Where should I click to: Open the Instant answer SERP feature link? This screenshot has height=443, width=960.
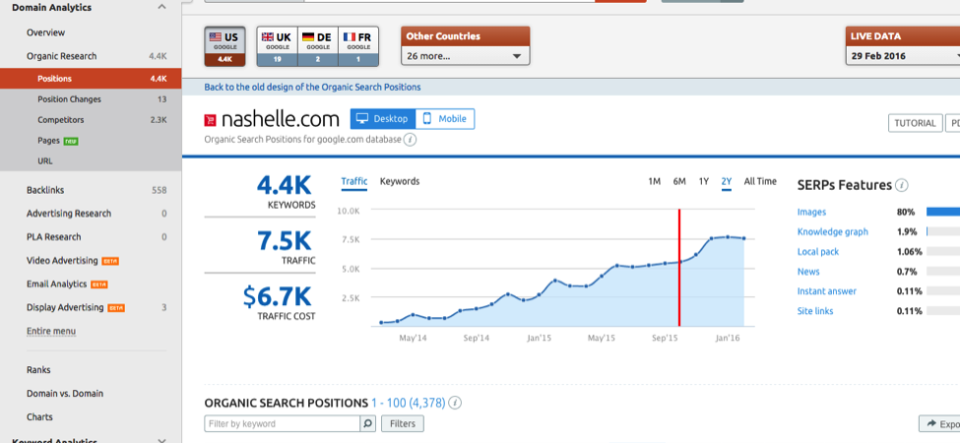click(826, 291)
